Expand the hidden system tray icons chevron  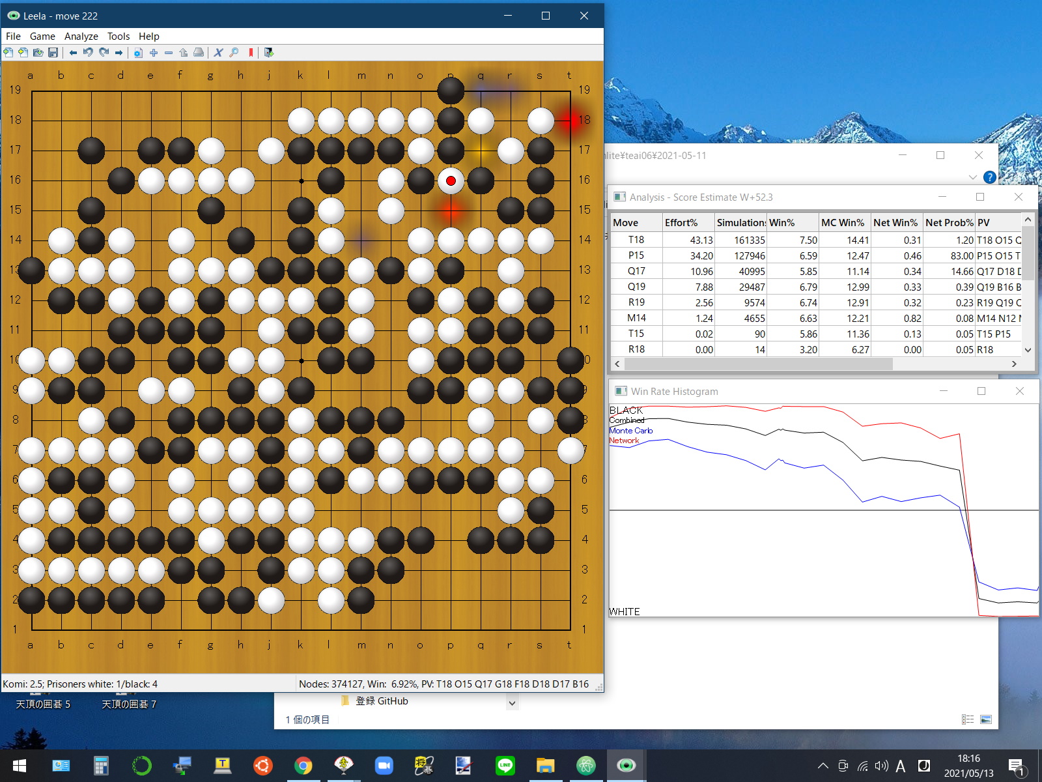click(823, 766)
